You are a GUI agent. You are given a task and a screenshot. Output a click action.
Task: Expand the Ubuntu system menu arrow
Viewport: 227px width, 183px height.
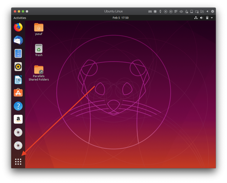(x=212, y=18)
